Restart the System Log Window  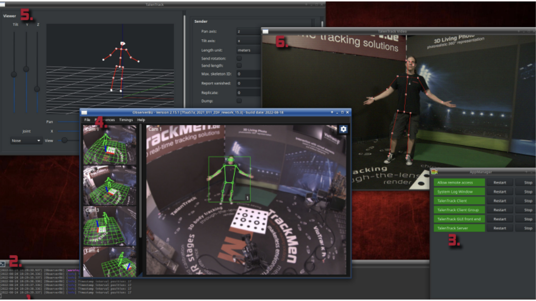(x=500, y=192)
